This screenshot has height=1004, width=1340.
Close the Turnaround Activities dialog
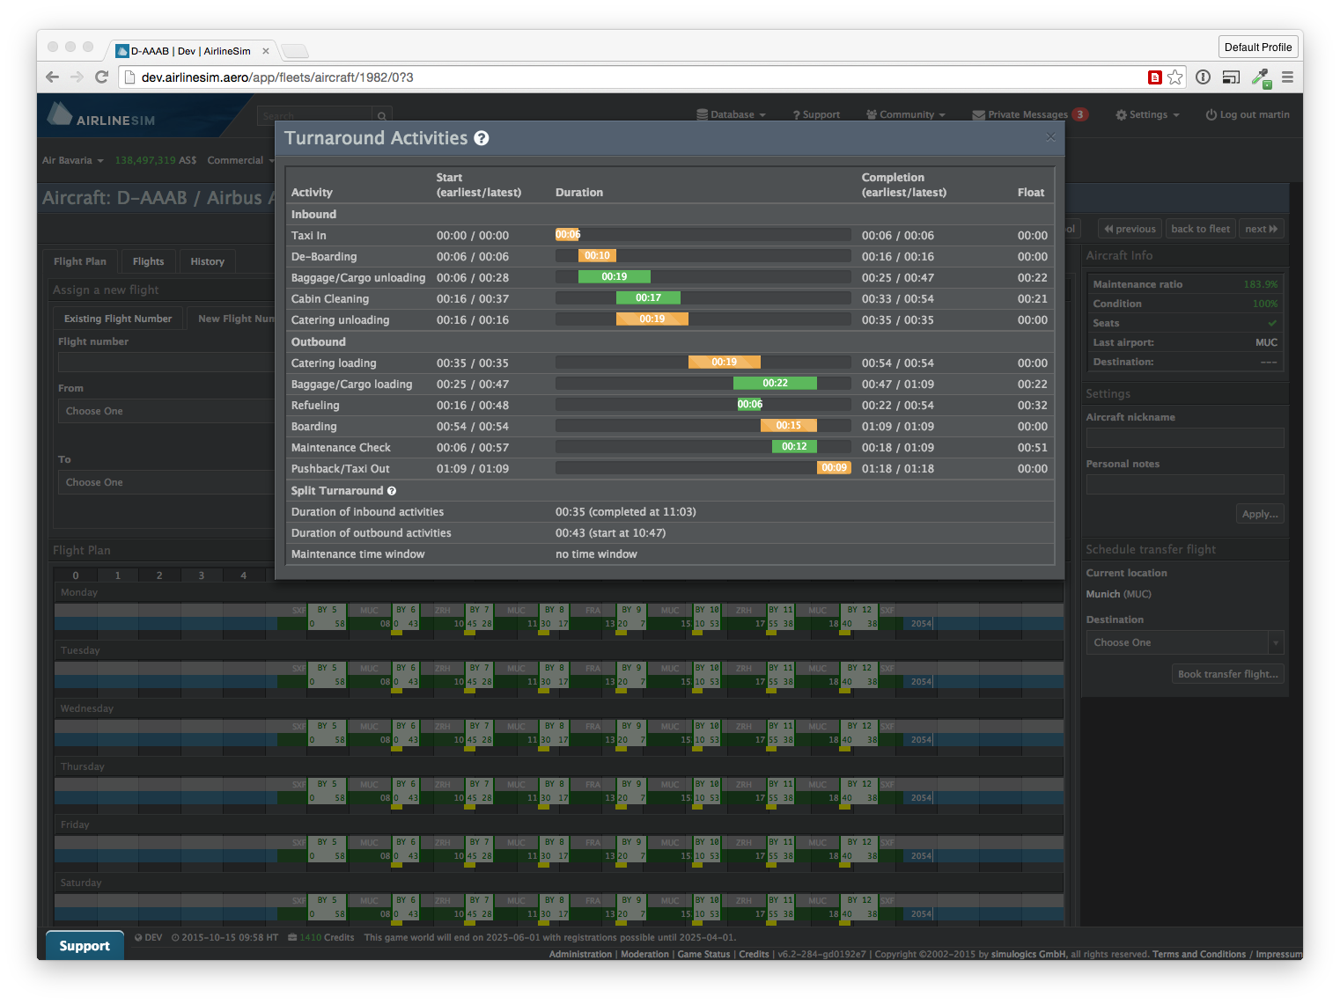[x=1049, y=137]
